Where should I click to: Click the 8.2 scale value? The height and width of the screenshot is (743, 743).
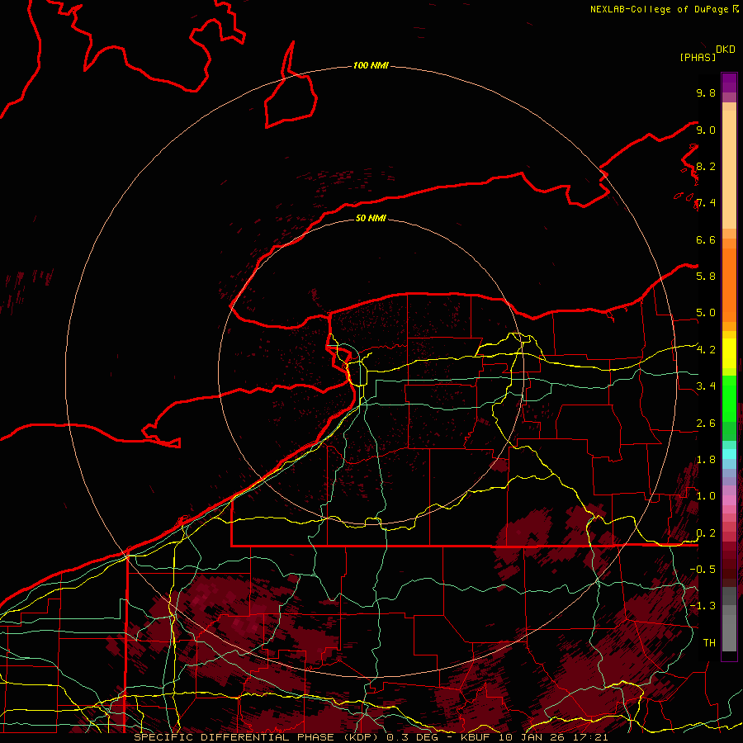pyautogui.click(x=706, y=166)
